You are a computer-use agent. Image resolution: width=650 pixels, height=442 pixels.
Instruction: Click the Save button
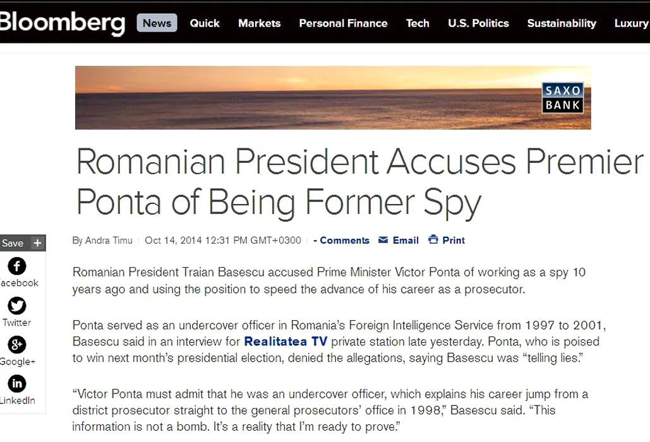tap(13, 243)
